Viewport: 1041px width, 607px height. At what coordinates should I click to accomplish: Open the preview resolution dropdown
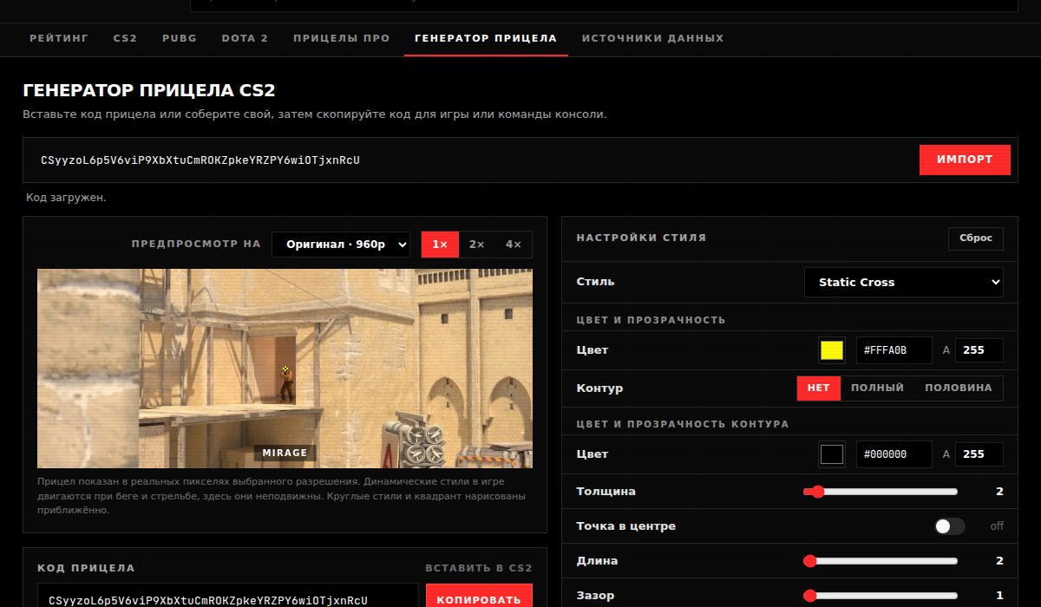(341, 245)
